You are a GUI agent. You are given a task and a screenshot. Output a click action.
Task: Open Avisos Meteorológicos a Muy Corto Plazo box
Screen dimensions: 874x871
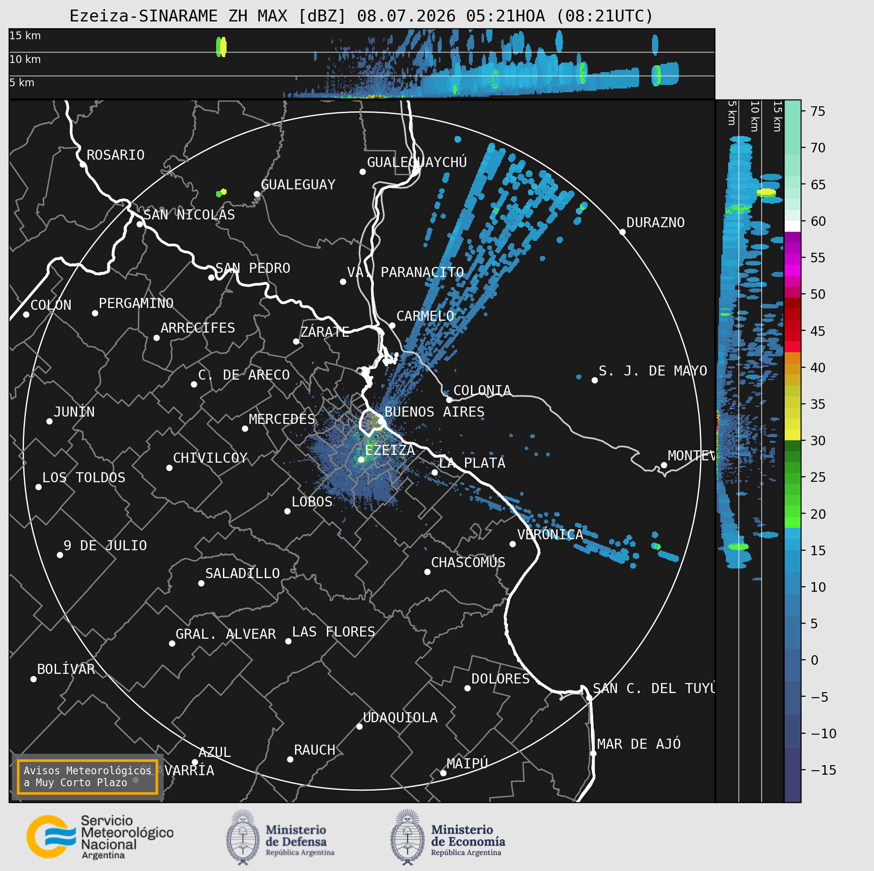87,777
